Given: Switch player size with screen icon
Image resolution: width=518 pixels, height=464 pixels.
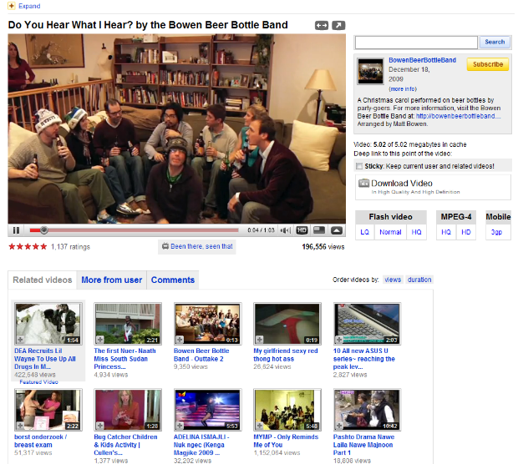Looking at the screenshot, I should coord(319,230).
